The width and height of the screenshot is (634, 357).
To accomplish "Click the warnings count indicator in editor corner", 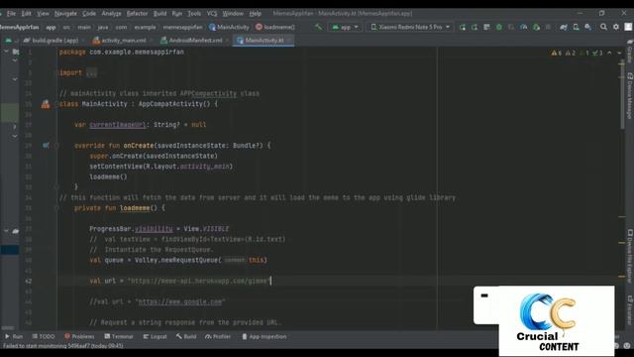I will (557, 53).
